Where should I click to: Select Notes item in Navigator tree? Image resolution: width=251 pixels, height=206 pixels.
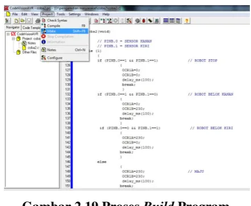32,43
